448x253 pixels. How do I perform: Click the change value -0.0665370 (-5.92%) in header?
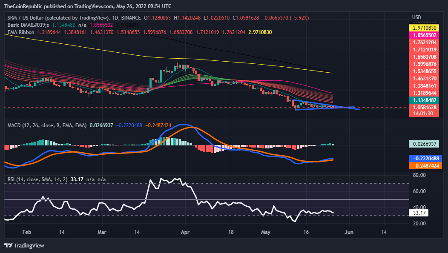click(x=286, y=18)
